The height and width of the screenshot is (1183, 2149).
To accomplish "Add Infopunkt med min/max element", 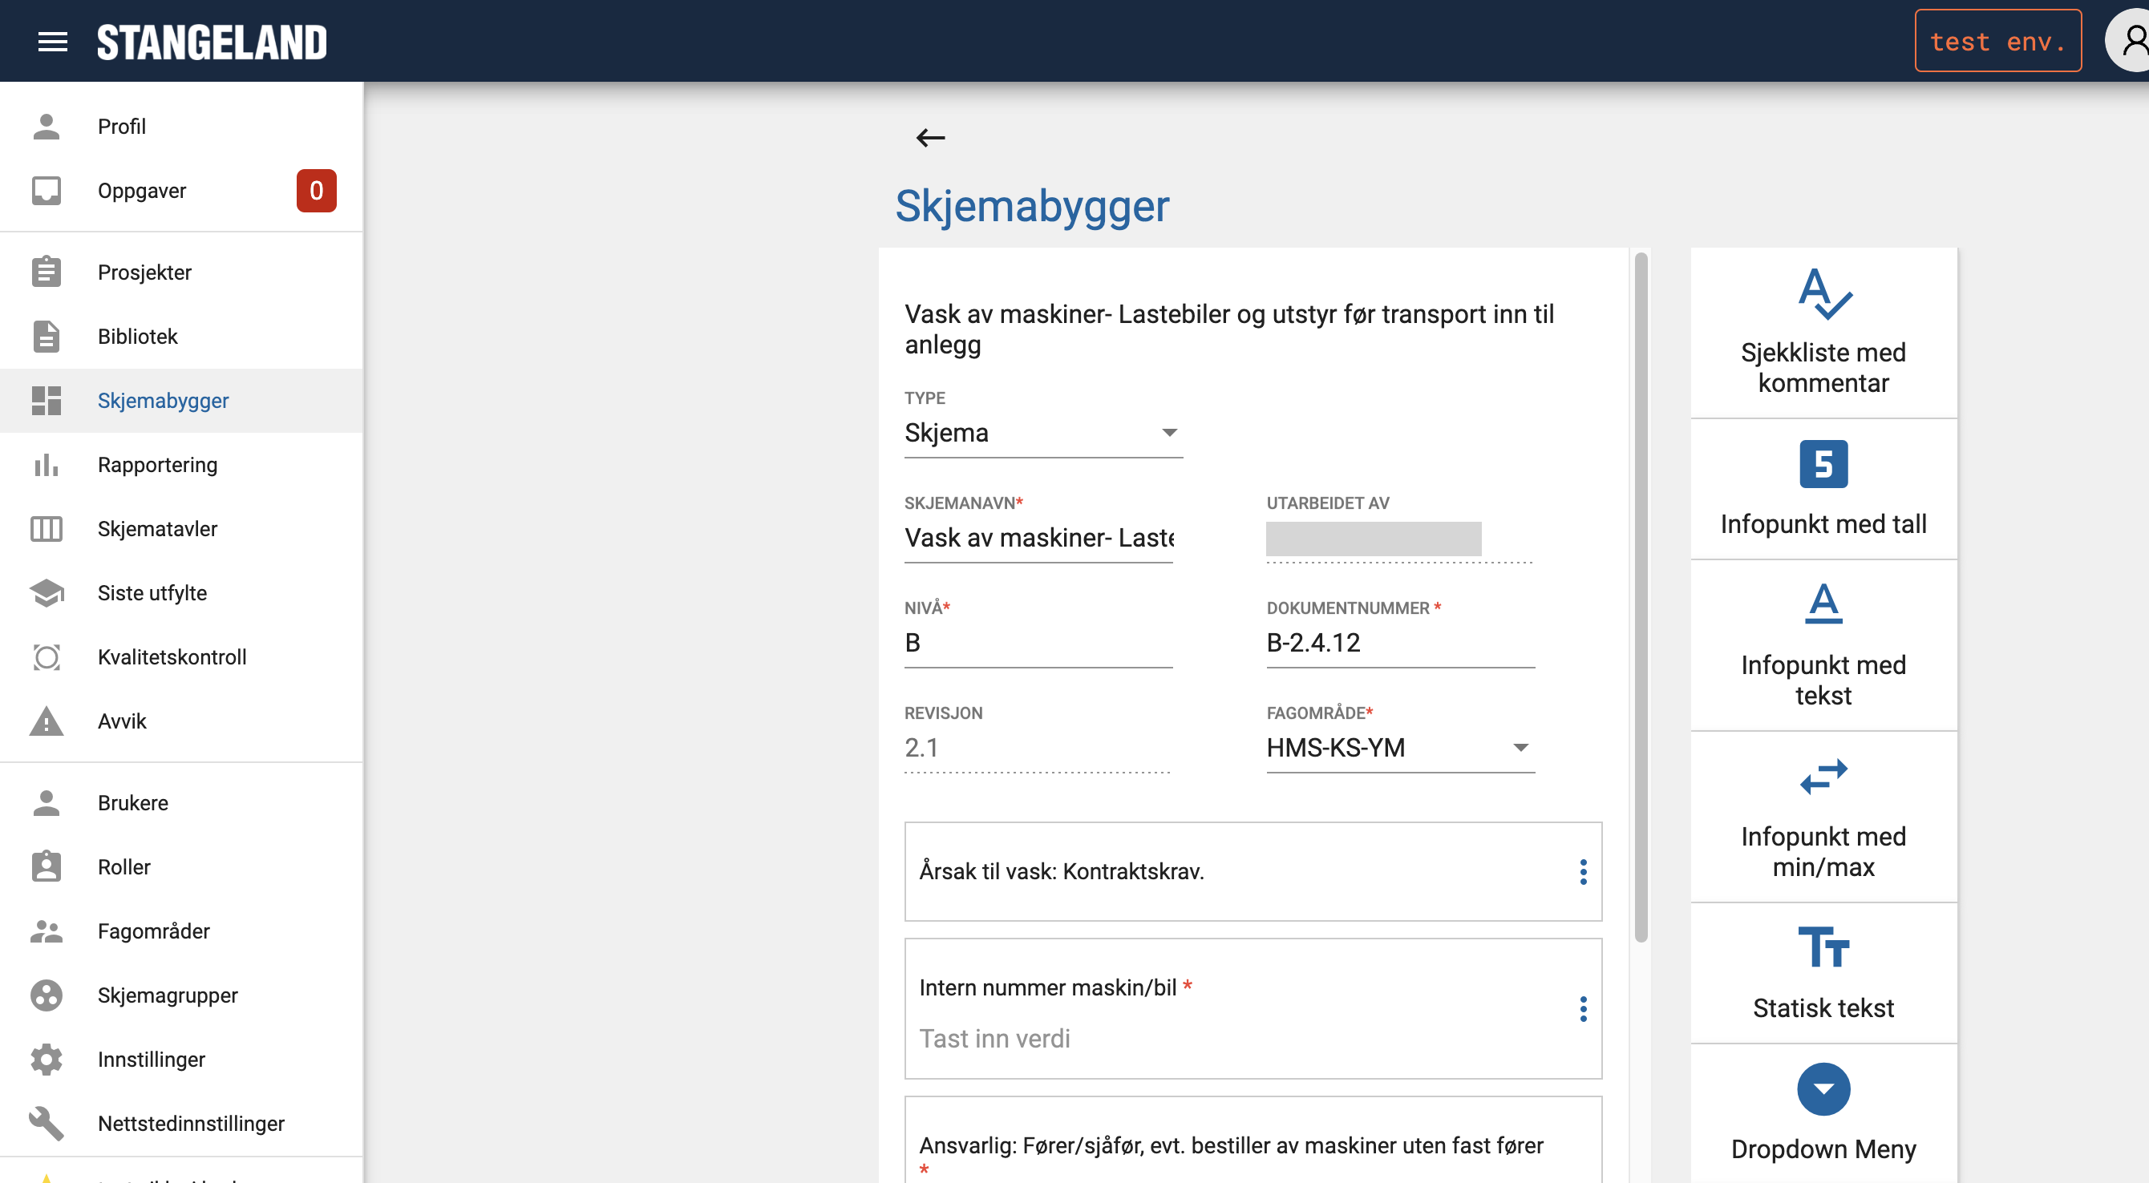I will tap(1823, 816).
